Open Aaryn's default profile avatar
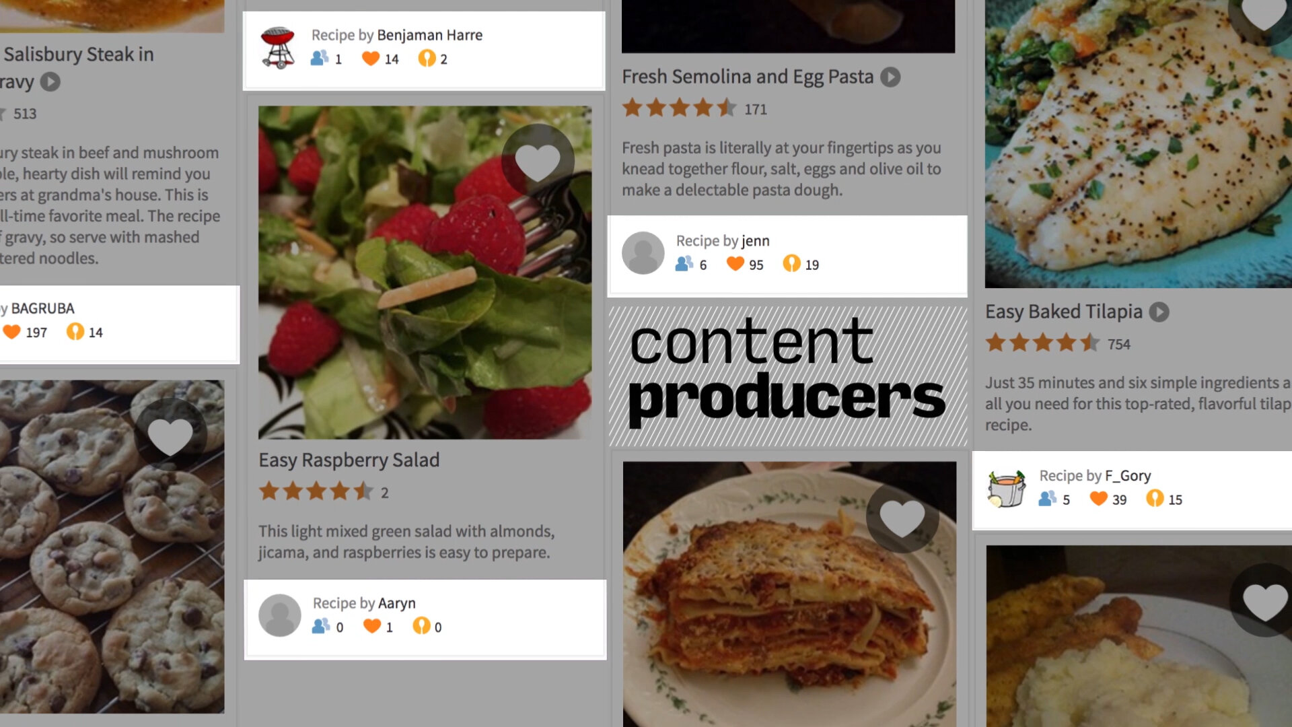 click(280, 615)
